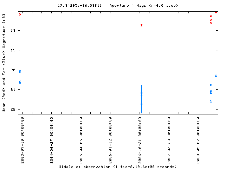Select the blue far-UV point near magnitude 20.1 in 2003

[x=20, y=72]
